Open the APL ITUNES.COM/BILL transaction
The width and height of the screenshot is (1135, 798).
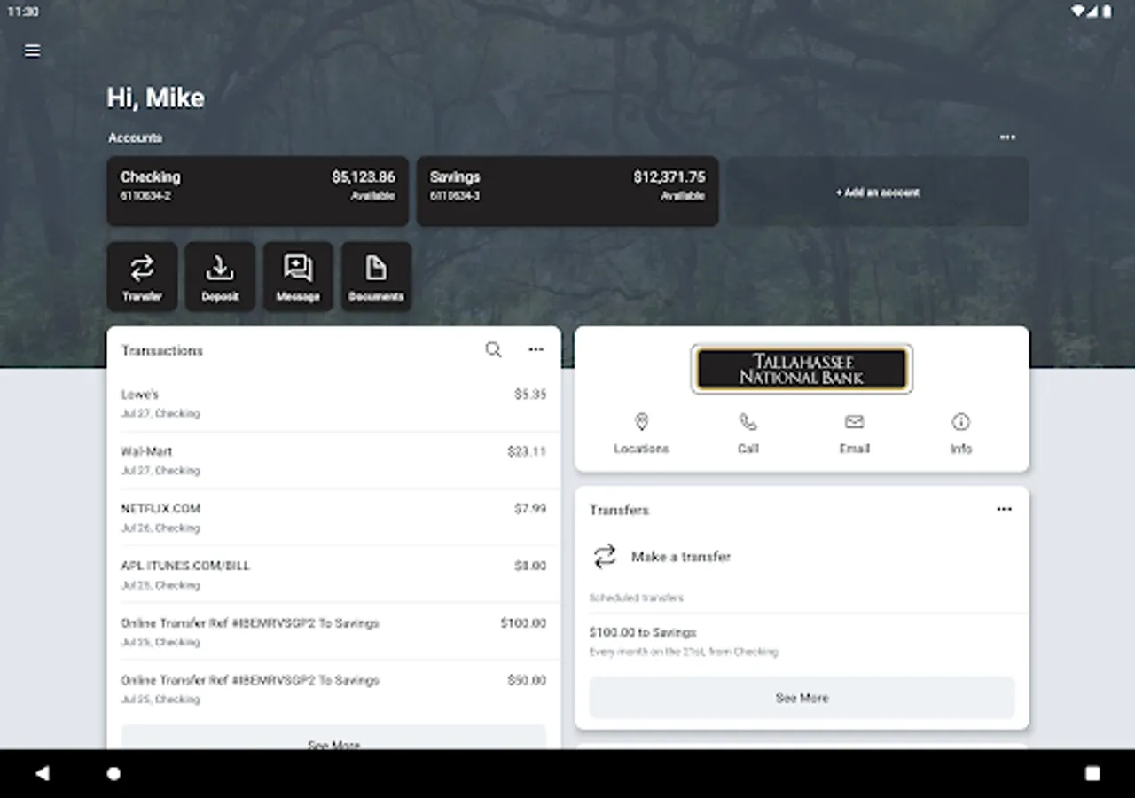pyautogui.click(x=333, y=575)
